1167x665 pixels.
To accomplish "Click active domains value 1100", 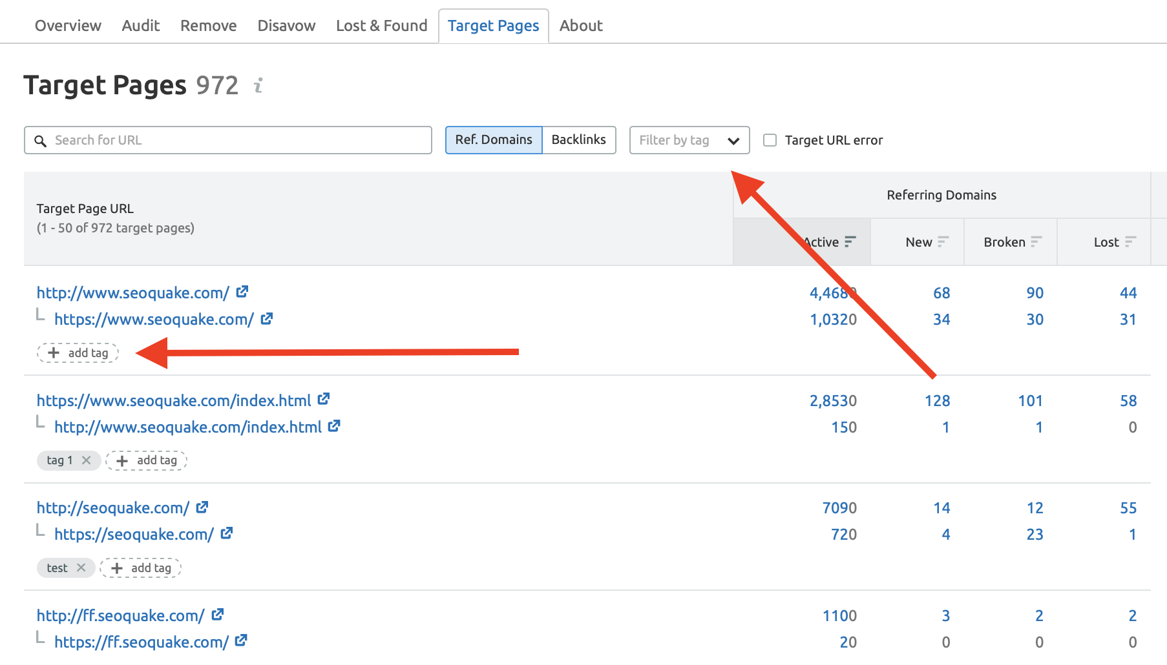I will [840, 616].
